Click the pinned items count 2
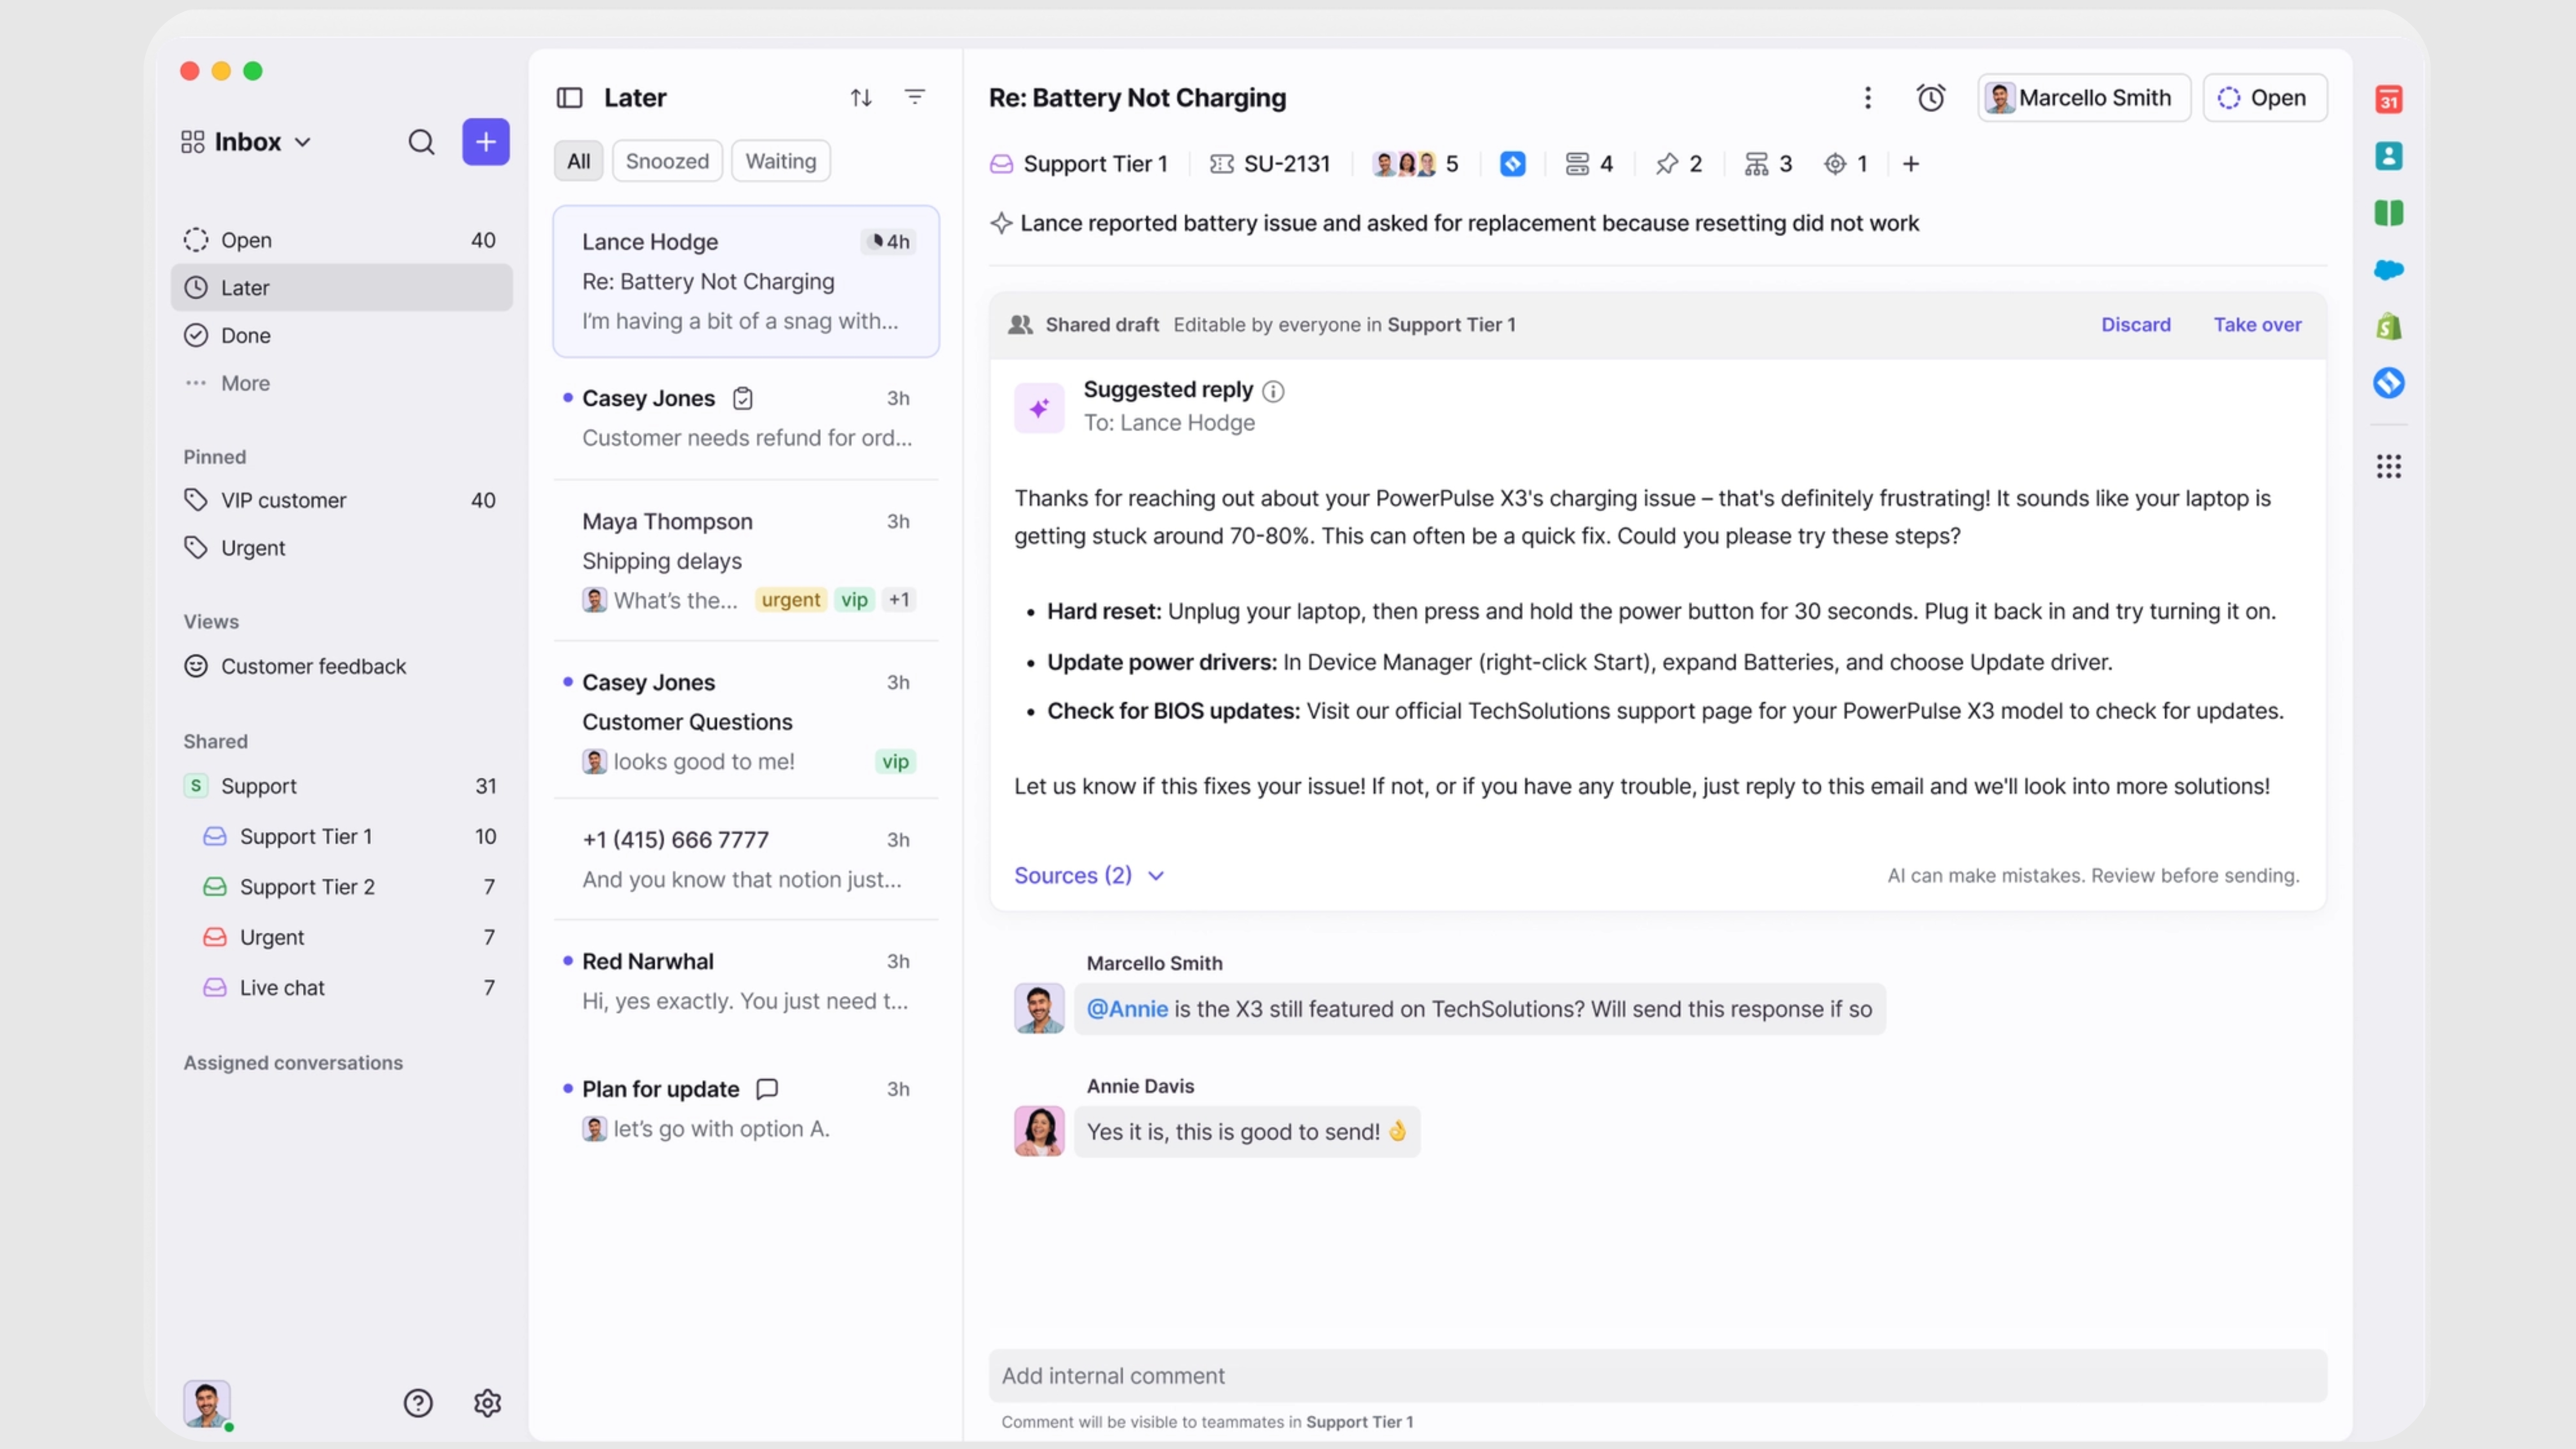The image size is (2576, 1449). [x=1679, y=164]
